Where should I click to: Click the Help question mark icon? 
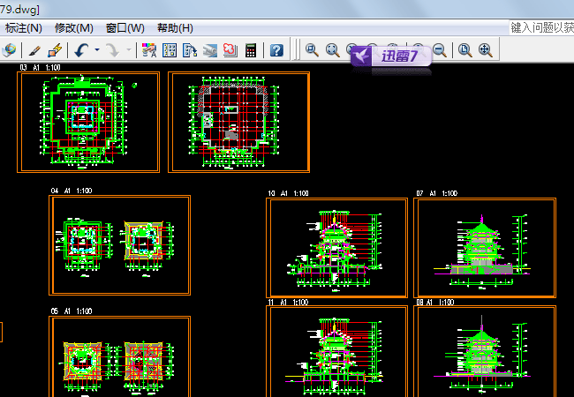pyautogui.click(x=276, y=50)
